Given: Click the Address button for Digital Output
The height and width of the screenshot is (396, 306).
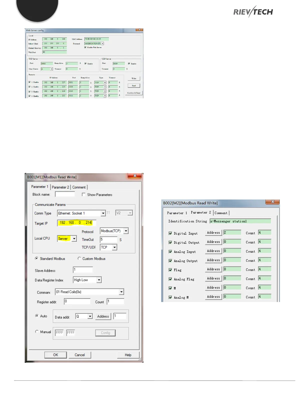Looking at the screenshot, I should 213,242.
